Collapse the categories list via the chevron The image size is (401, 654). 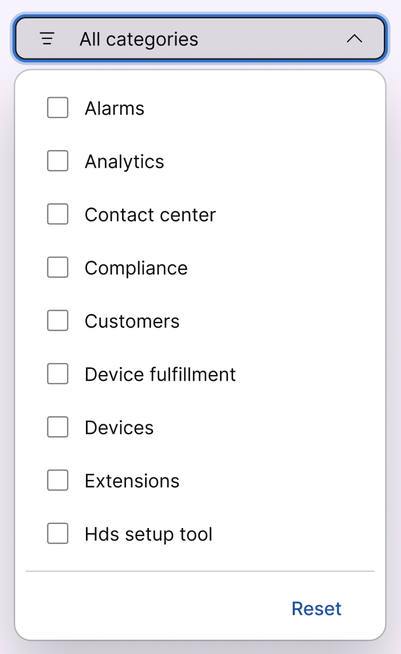(x=355, y=39)
